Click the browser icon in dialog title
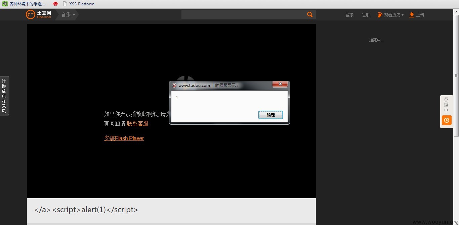459x225 pixels. (x=174, y=86)
